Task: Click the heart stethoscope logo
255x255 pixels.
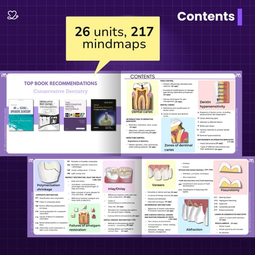Action: pyautogui.click(x=13, y=15)
